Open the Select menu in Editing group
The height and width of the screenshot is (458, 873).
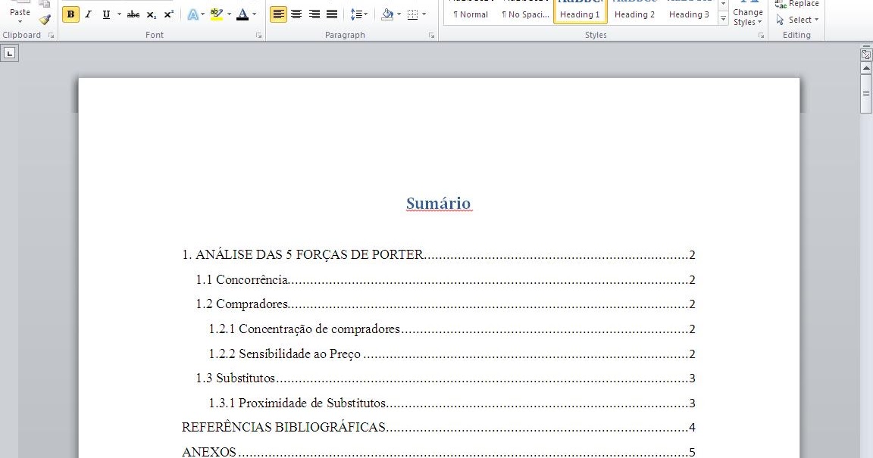click(796, 19)
